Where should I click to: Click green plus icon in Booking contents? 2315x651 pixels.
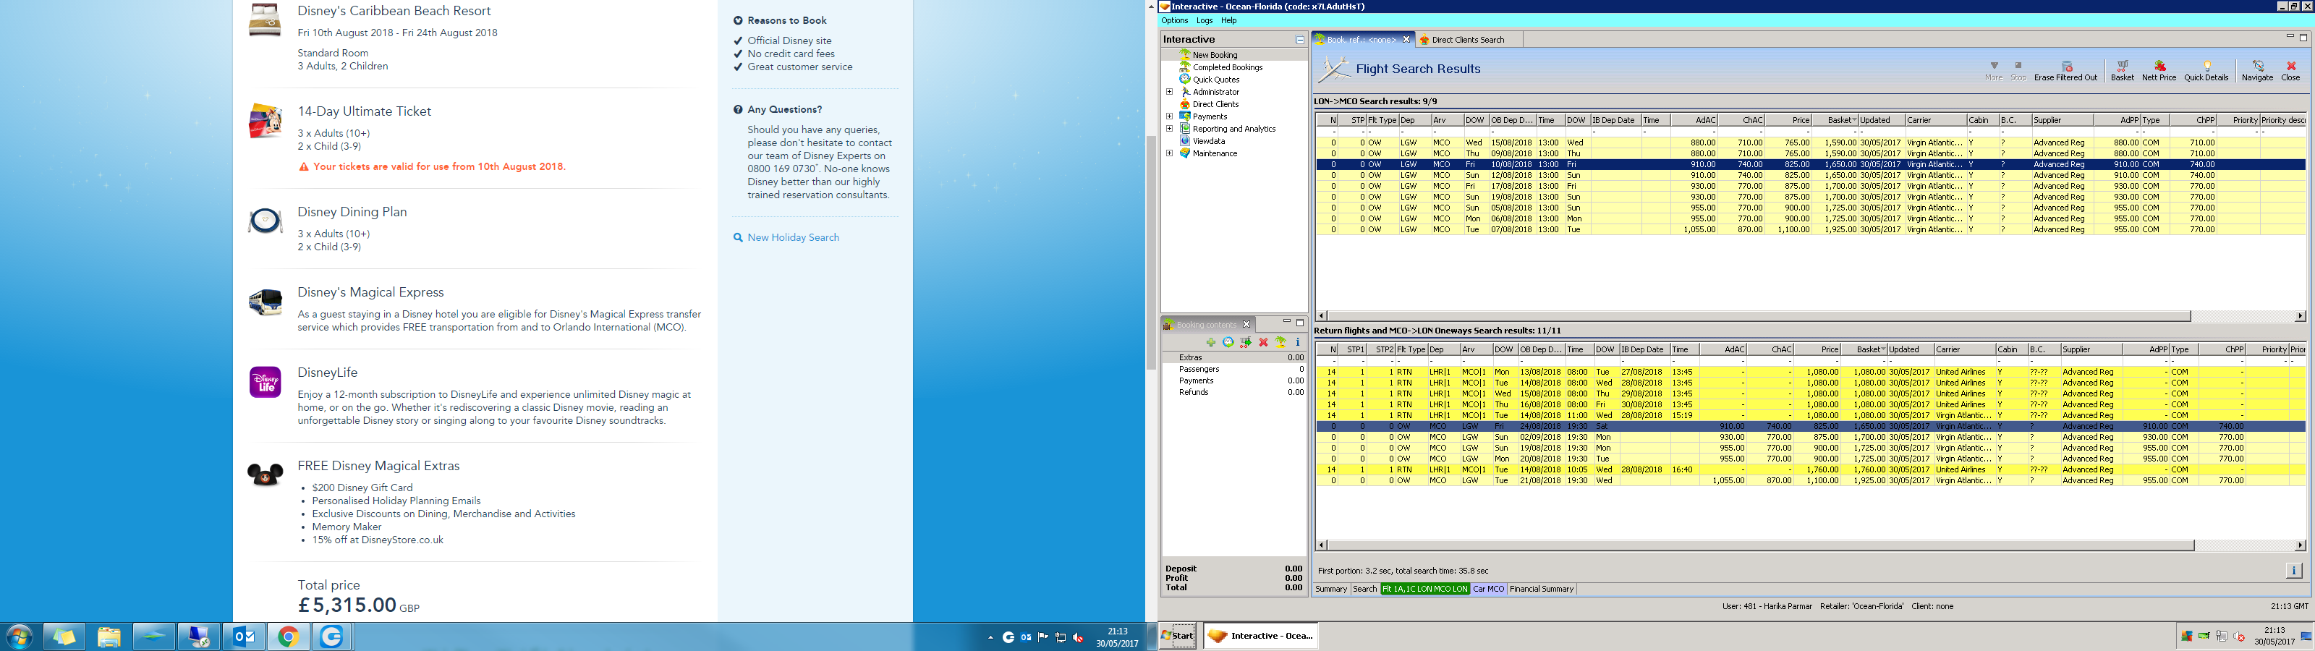(1210, 343)
